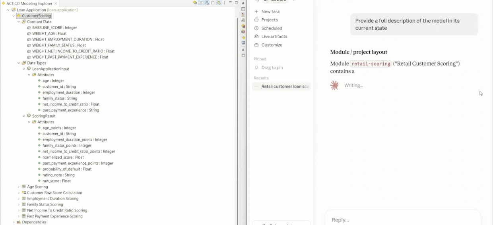Click the top restore icon in side strip

coord(243,3)
